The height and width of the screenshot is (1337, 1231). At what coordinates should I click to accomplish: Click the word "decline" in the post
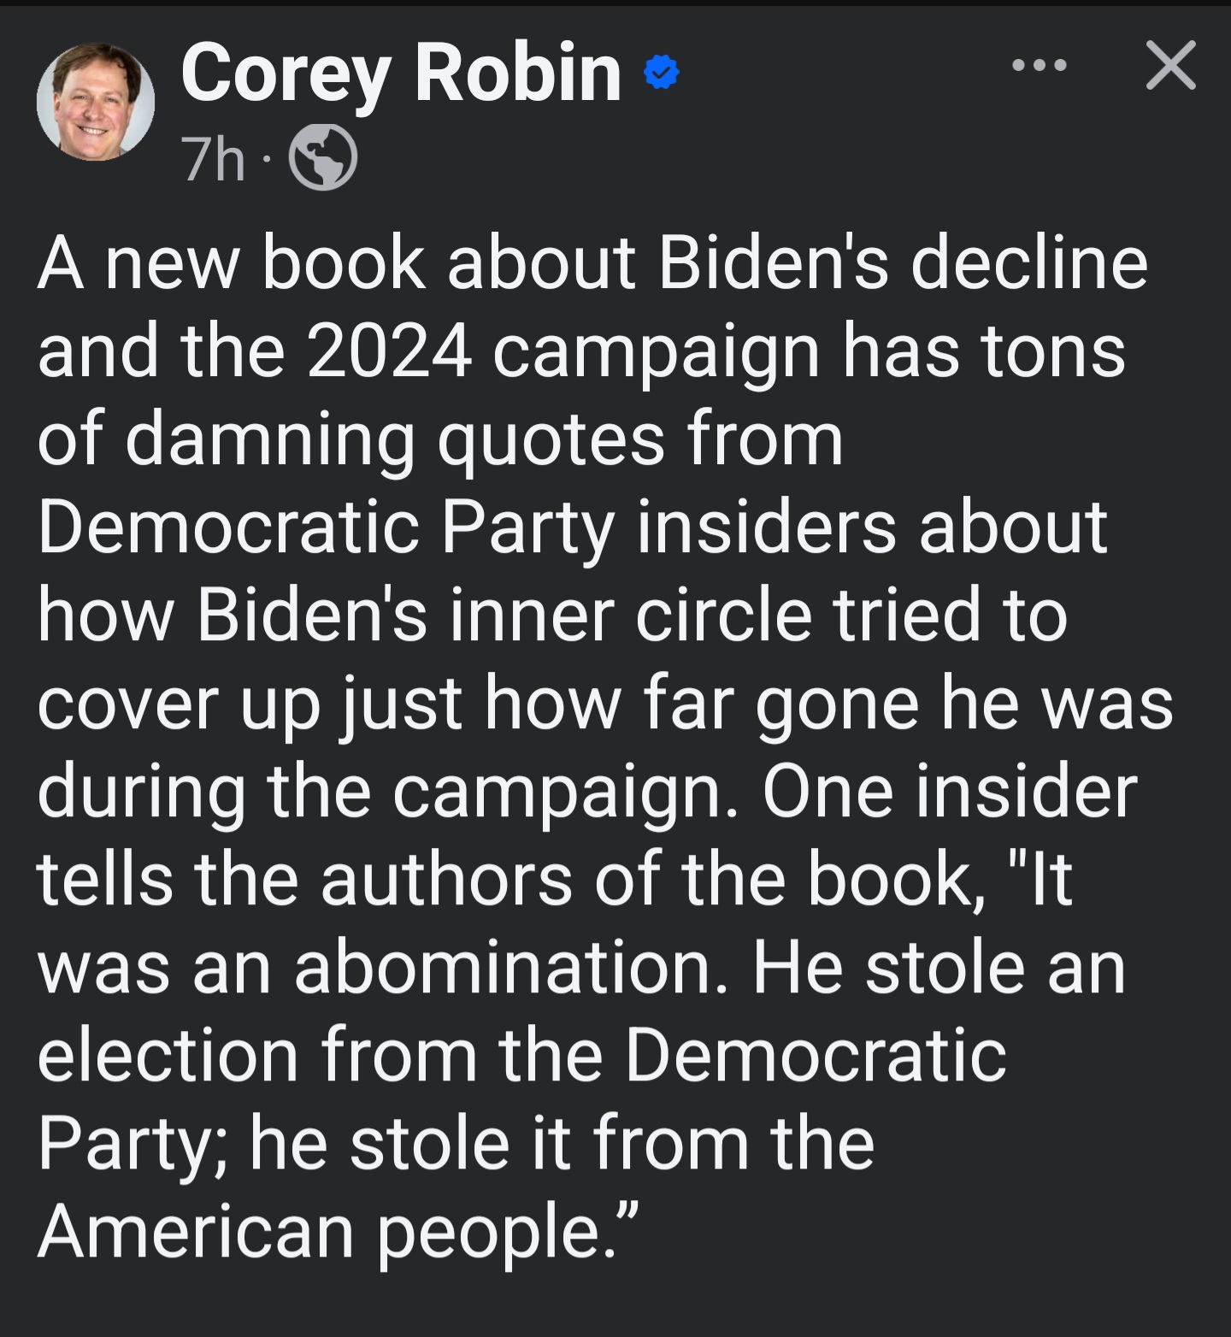click(1029, 263)
